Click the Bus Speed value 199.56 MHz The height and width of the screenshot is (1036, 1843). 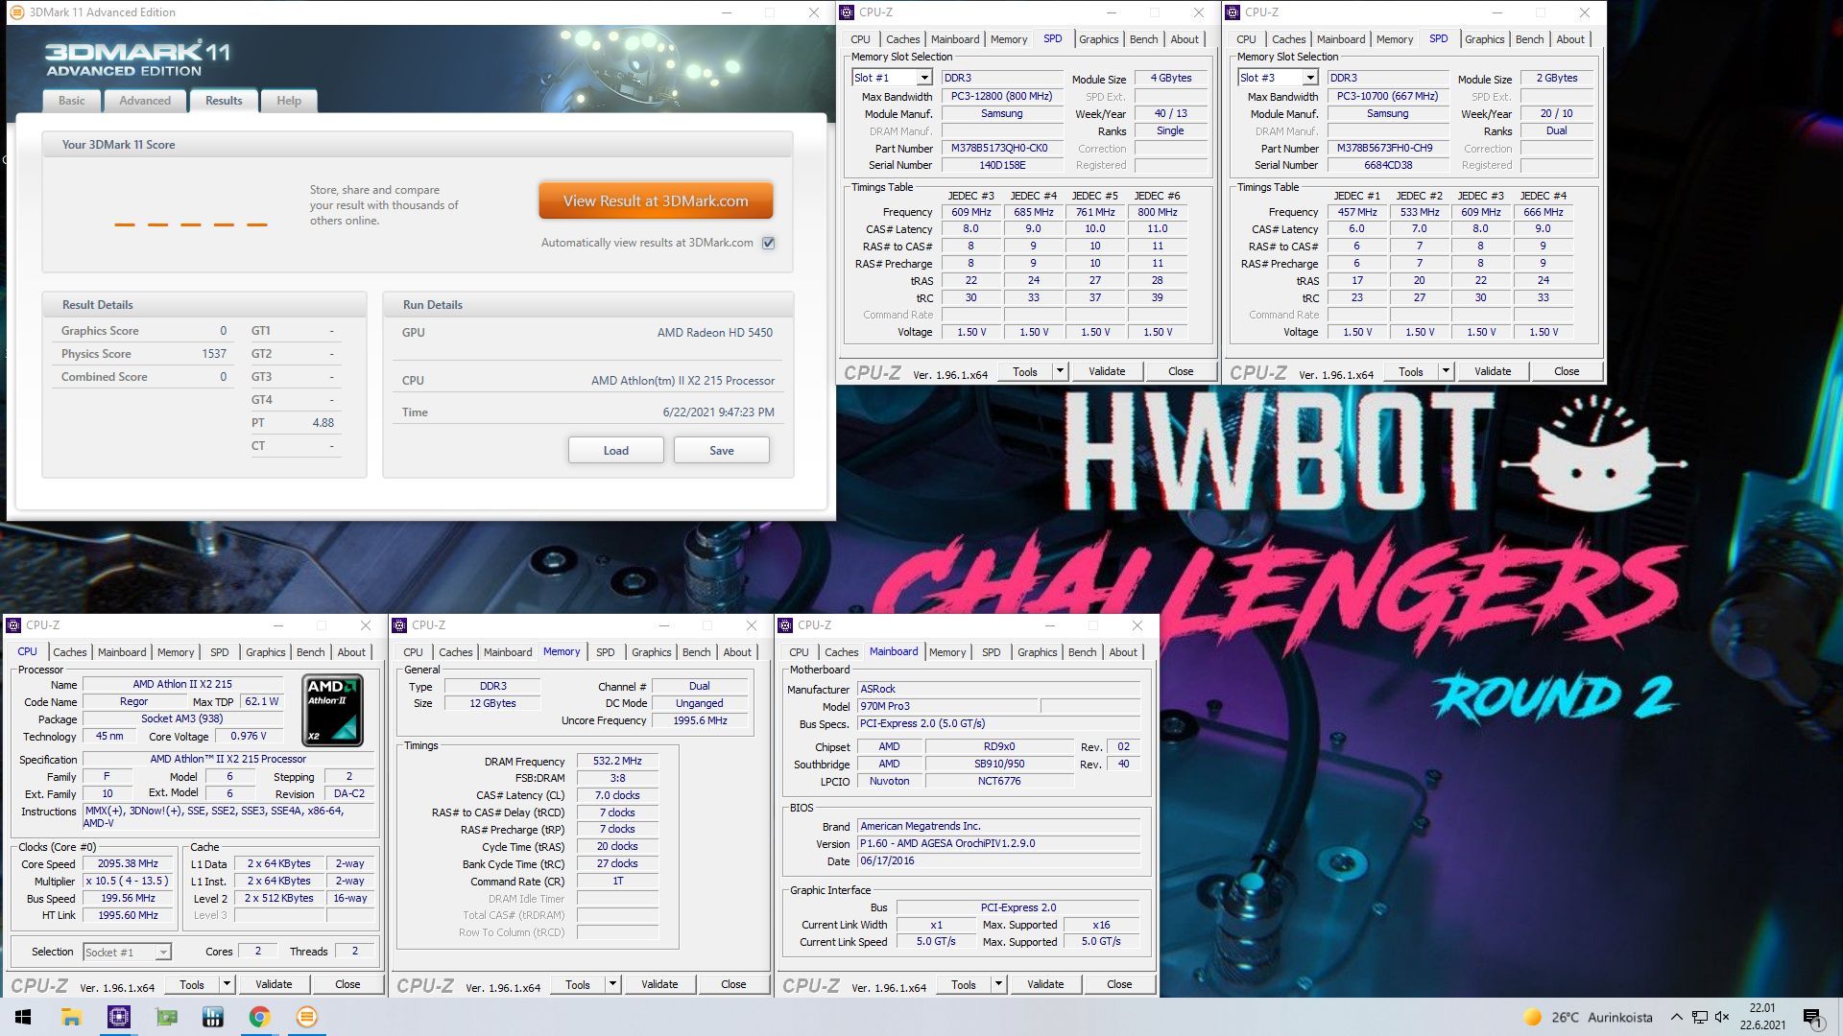coord(129,899)
